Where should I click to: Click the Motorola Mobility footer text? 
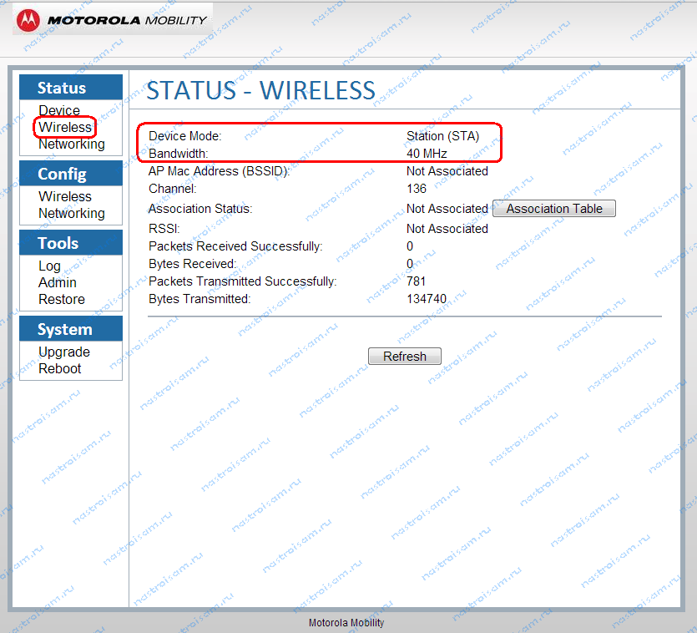pyautogui.click(x=346, y=623)
